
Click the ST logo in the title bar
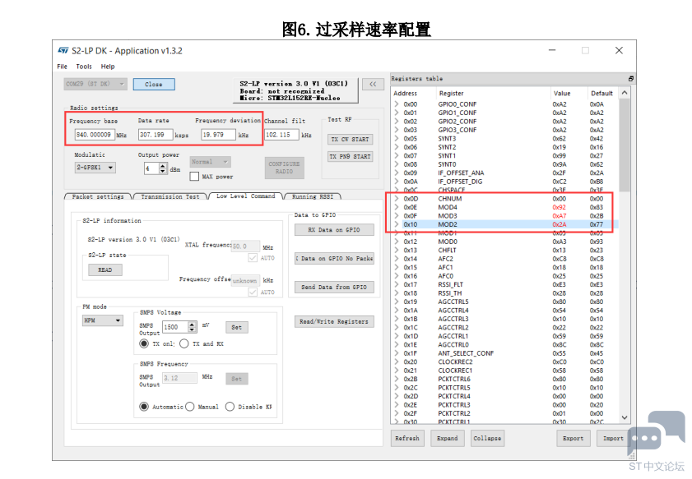pyautogui.click(x=63, y=51)
